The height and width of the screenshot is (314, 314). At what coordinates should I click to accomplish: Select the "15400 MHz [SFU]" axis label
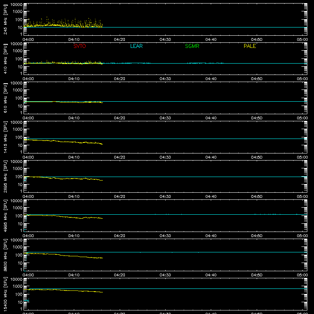point(5,294)
